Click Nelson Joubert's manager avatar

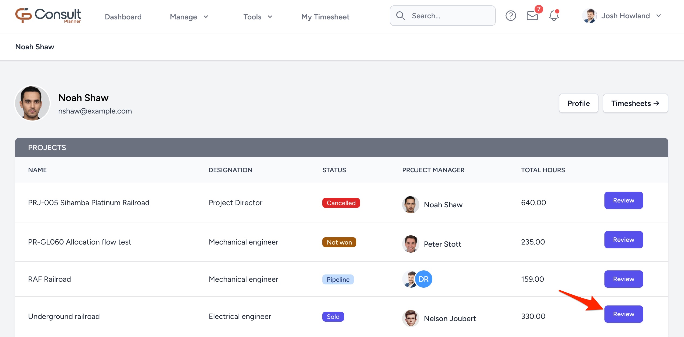411,318
